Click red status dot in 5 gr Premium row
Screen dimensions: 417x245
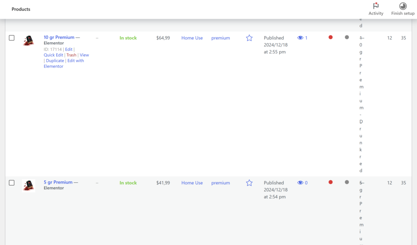pos(331,182)
